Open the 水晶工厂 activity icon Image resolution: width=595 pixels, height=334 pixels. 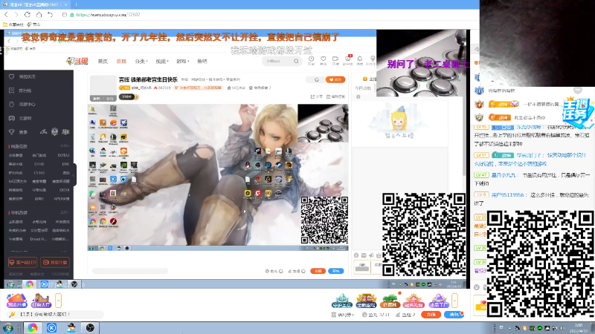[x=439, y=301]
